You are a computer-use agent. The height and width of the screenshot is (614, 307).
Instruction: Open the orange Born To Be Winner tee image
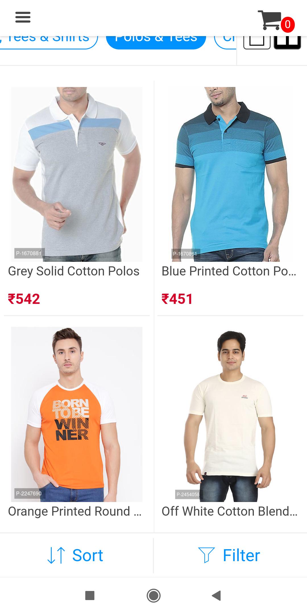tap(76, 414)
